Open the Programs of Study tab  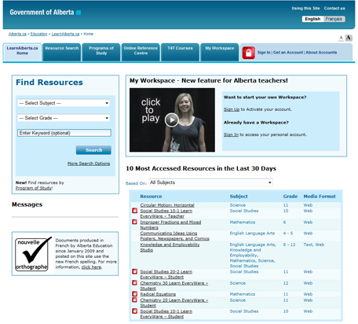pyautogui.click(x=101, y=52)
